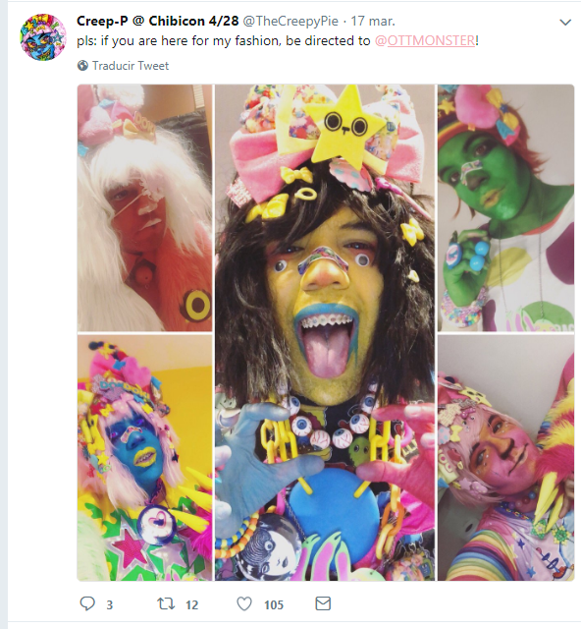Click the globe icon beside Traducir Tweet
581x629 pixels.
[82, 66]
